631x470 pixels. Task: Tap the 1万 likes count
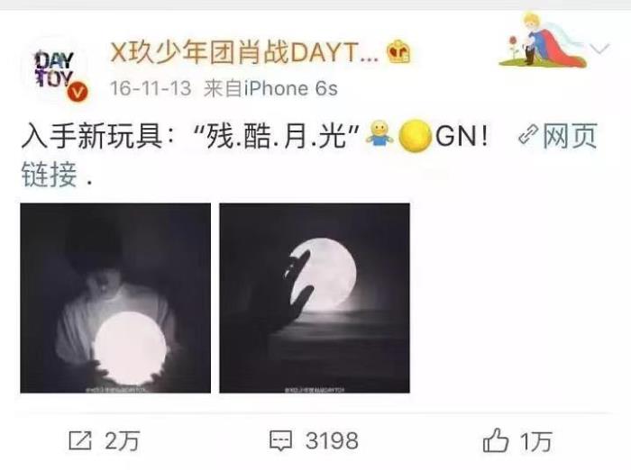coord(536,441)
